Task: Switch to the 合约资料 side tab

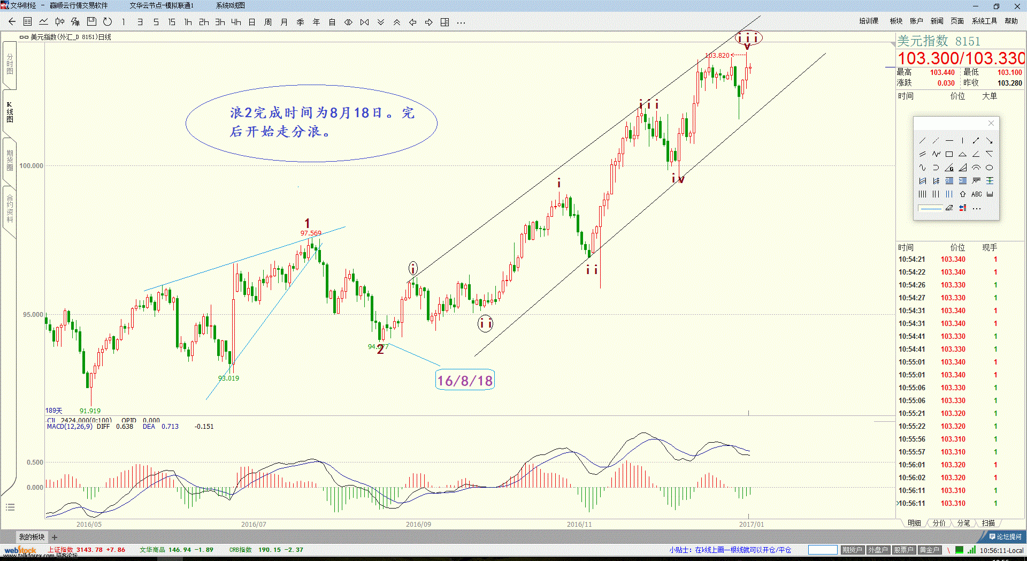Action: (x=10, y=210)
